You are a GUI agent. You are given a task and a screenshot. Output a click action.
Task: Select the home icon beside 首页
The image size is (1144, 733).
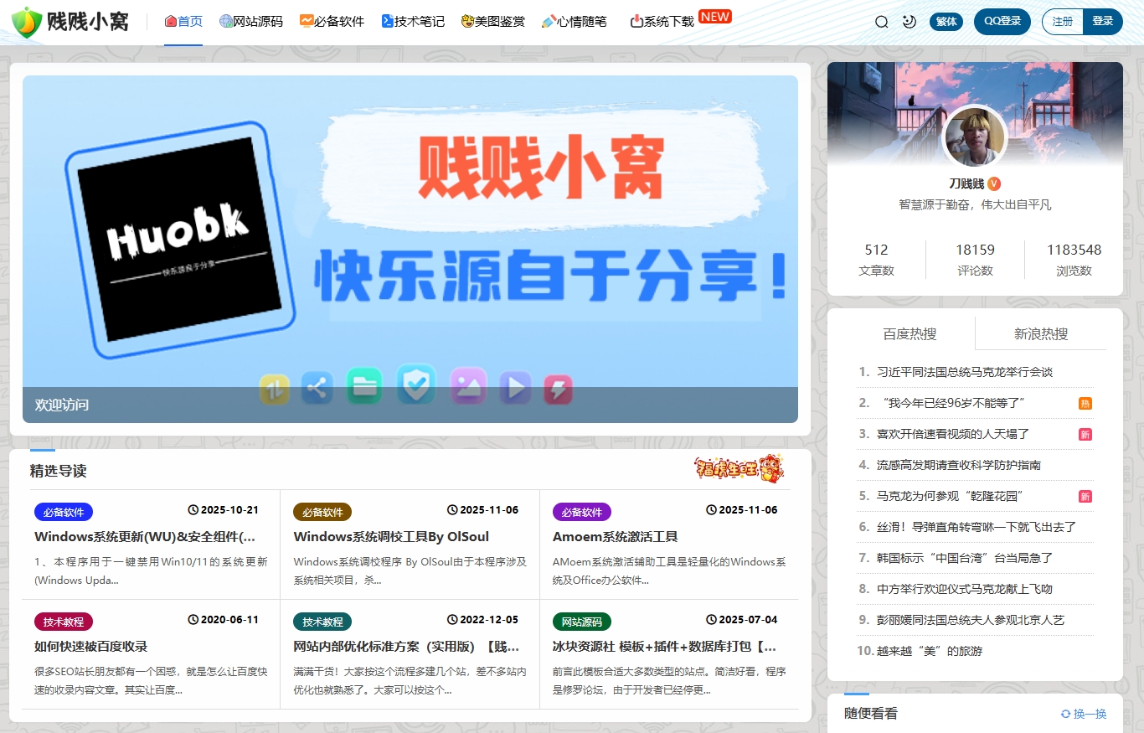point(169,22)
